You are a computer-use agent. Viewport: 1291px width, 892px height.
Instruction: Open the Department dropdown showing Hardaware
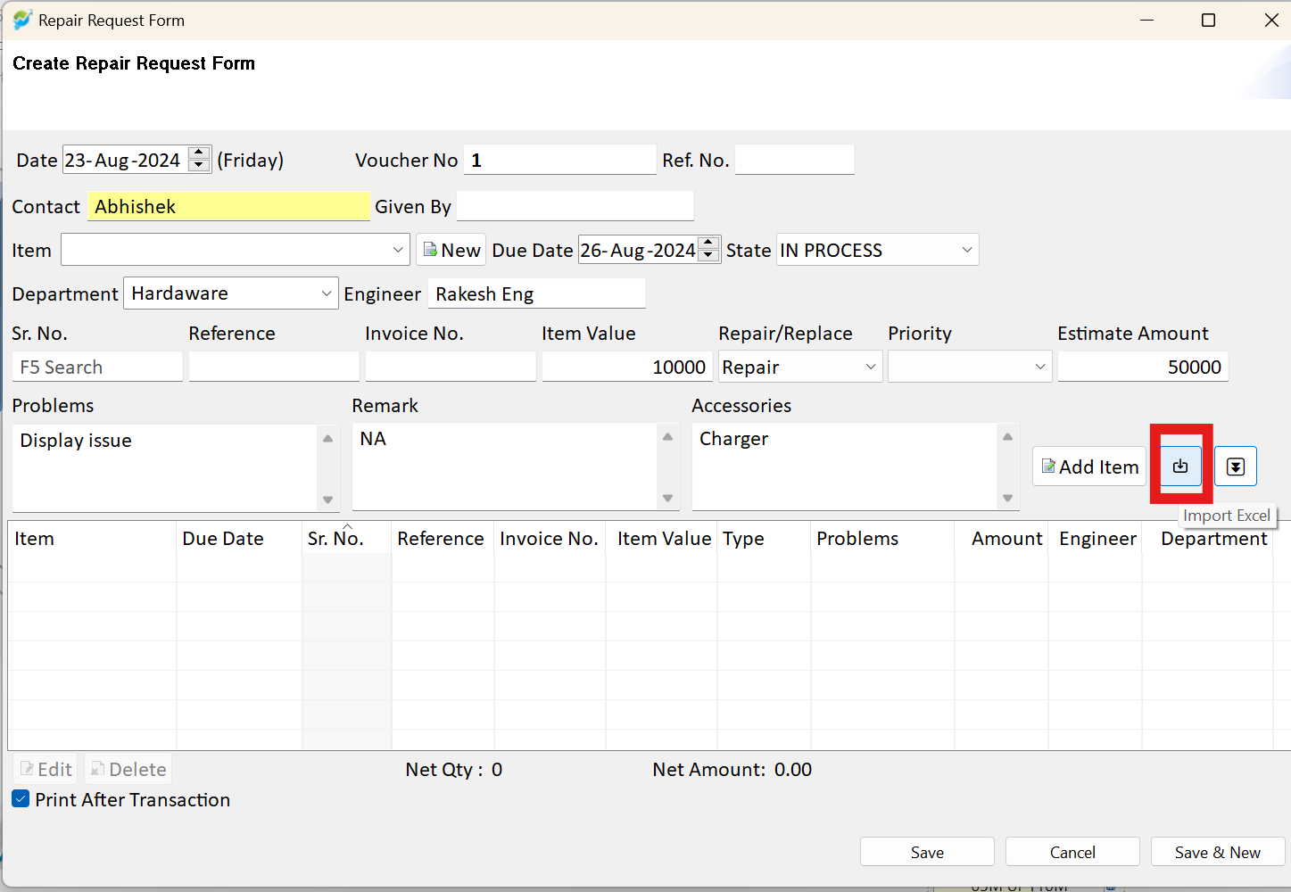[327, 293]
